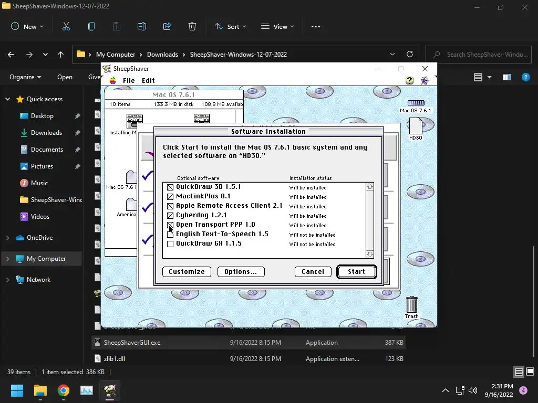The image size is (538, 403).
Task: Click the Copy icon in Explorer toolbar
Action: tap(91, 26)
